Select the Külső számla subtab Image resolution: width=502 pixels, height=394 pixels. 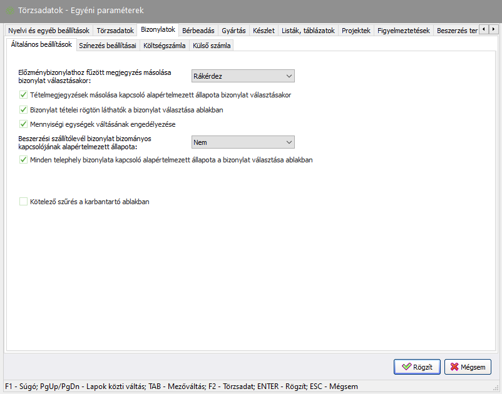[x=212, y=46]
